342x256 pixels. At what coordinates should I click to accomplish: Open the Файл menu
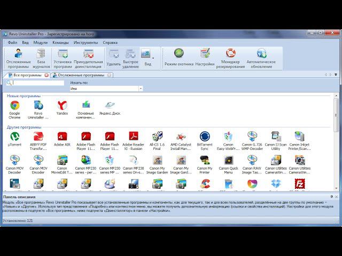coord(12,43)
